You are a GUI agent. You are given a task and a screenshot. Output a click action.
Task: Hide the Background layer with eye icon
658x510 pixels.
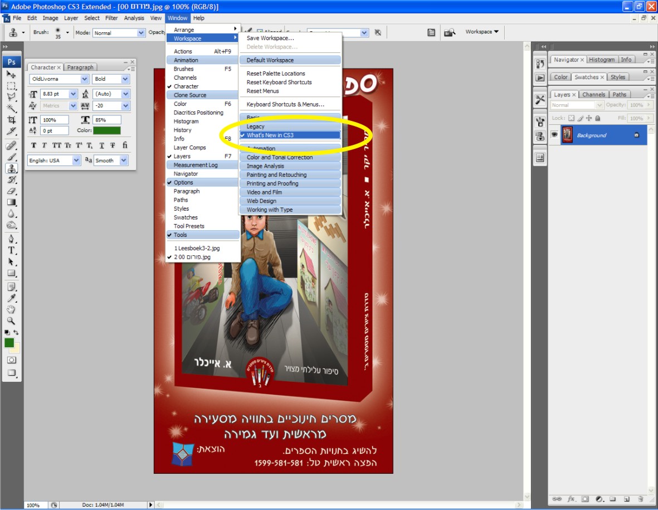554,135
